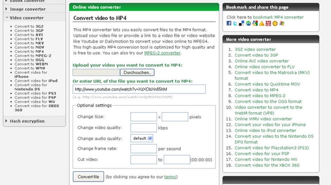Open the 3G2 video converter list link
Viewport: 331px width, 185px height.
click(255, 49)
